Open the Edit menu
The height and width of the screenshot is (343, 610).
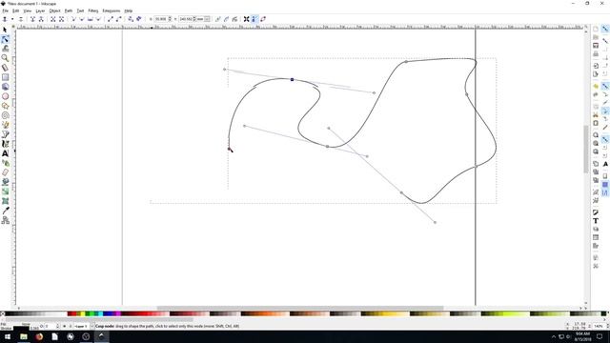tap(15, 10)
